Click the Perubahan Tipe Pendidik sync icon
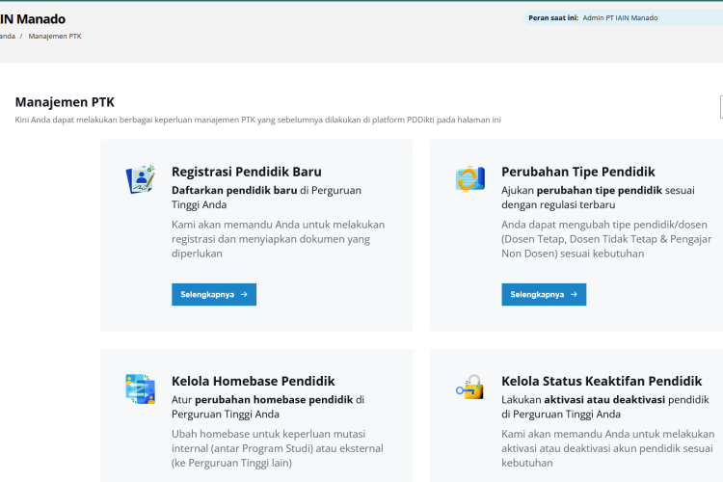This screenshot has width=723, height=482. click(469, 179)
